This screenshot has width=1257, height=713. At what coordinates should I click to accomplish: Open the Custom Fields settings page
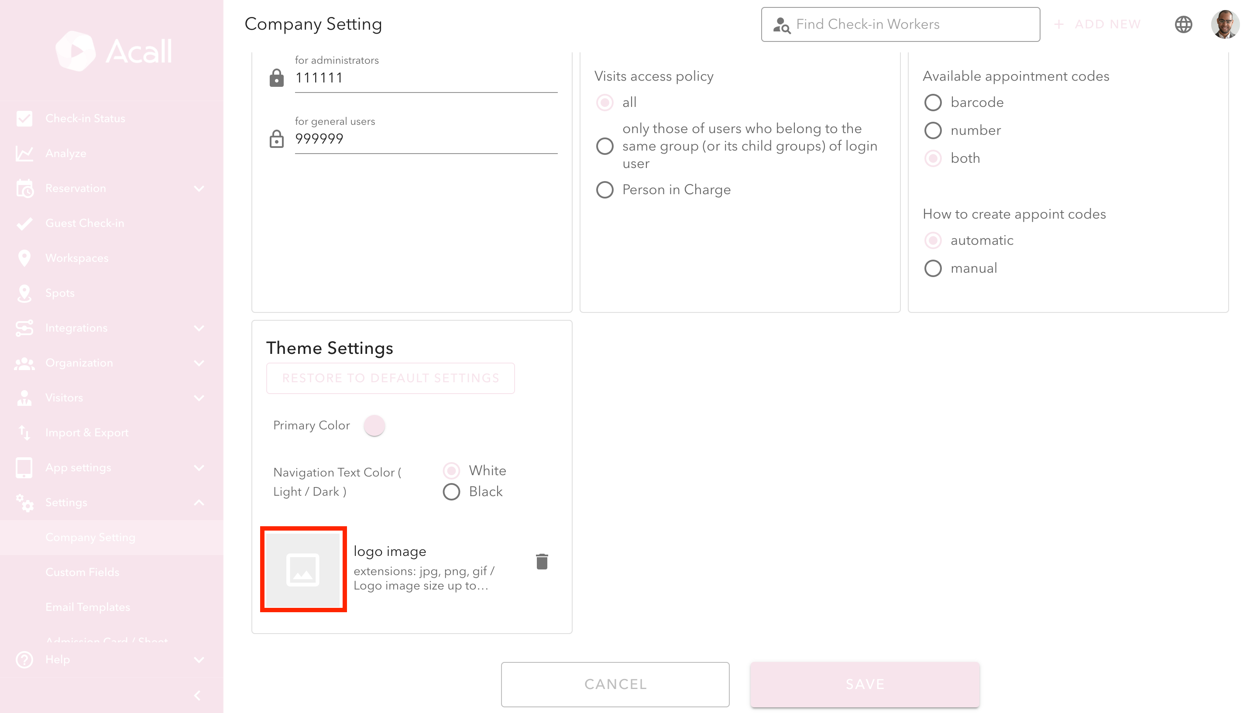(82, 572)
